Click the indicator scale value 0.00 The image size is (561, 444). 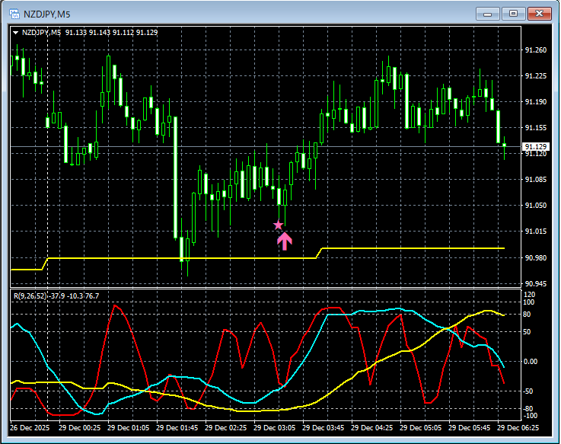tap(531, 362)
